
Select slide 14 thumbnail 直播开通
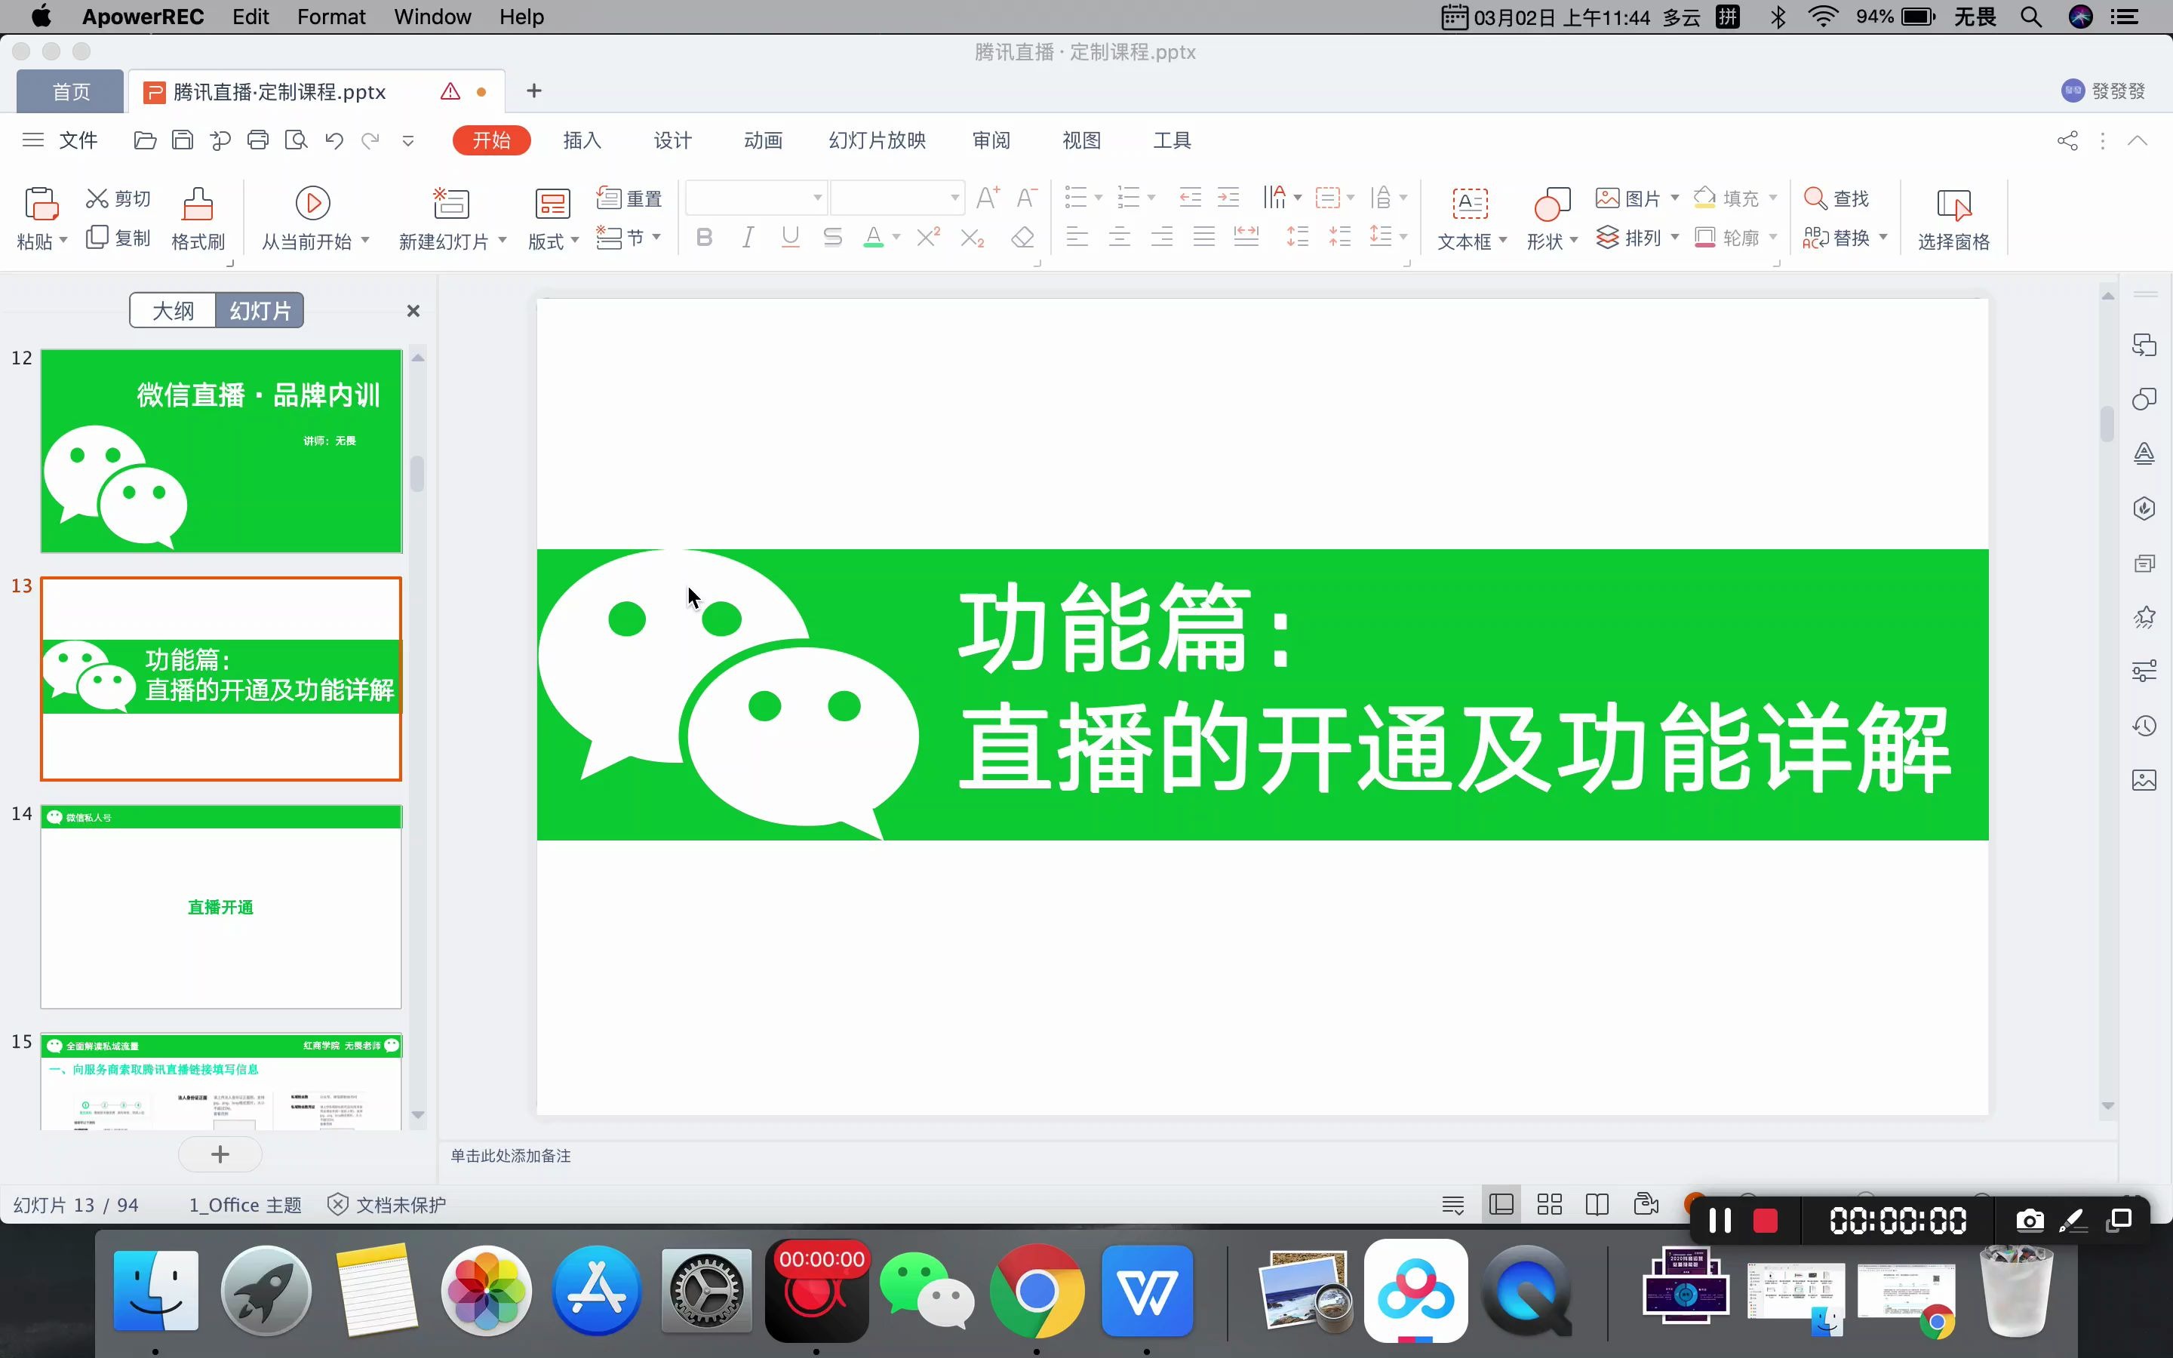221,907
